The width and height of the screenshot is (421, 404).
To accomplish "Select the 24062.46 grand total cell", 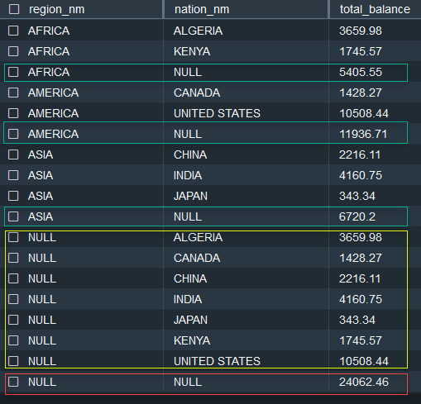I will click(364, 382).
